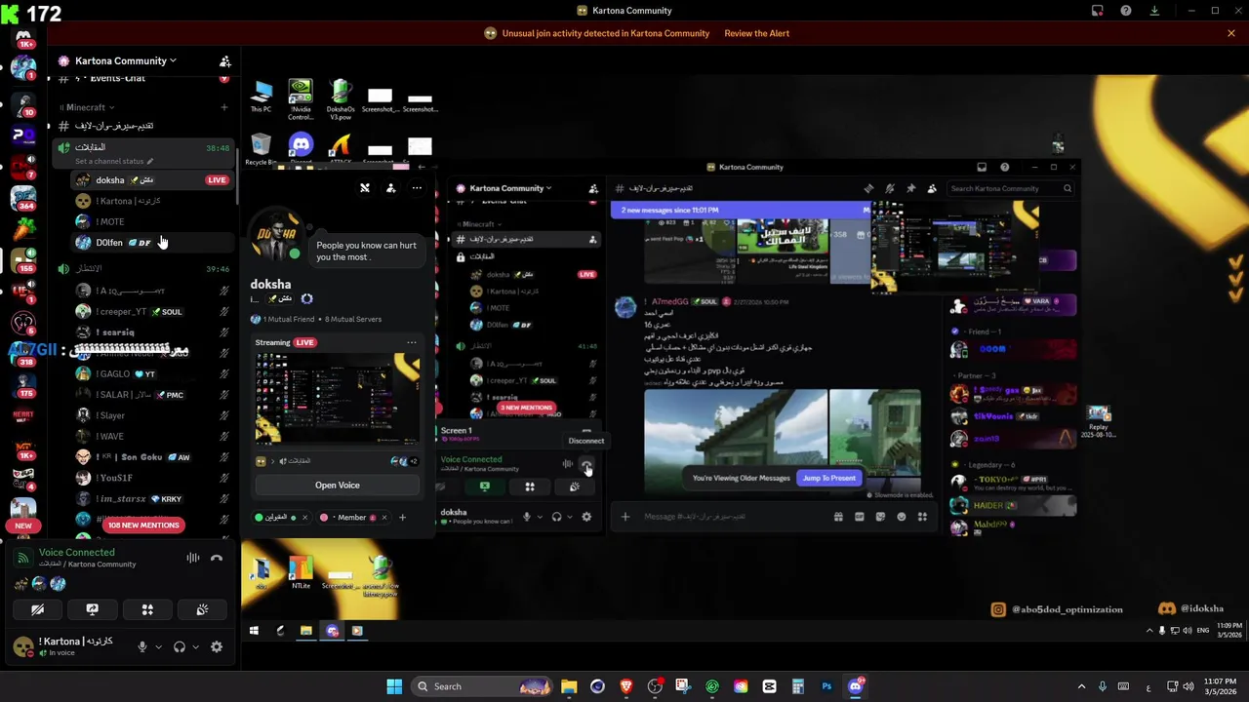Click doksha stream preview thumbnail

(338, 398)
